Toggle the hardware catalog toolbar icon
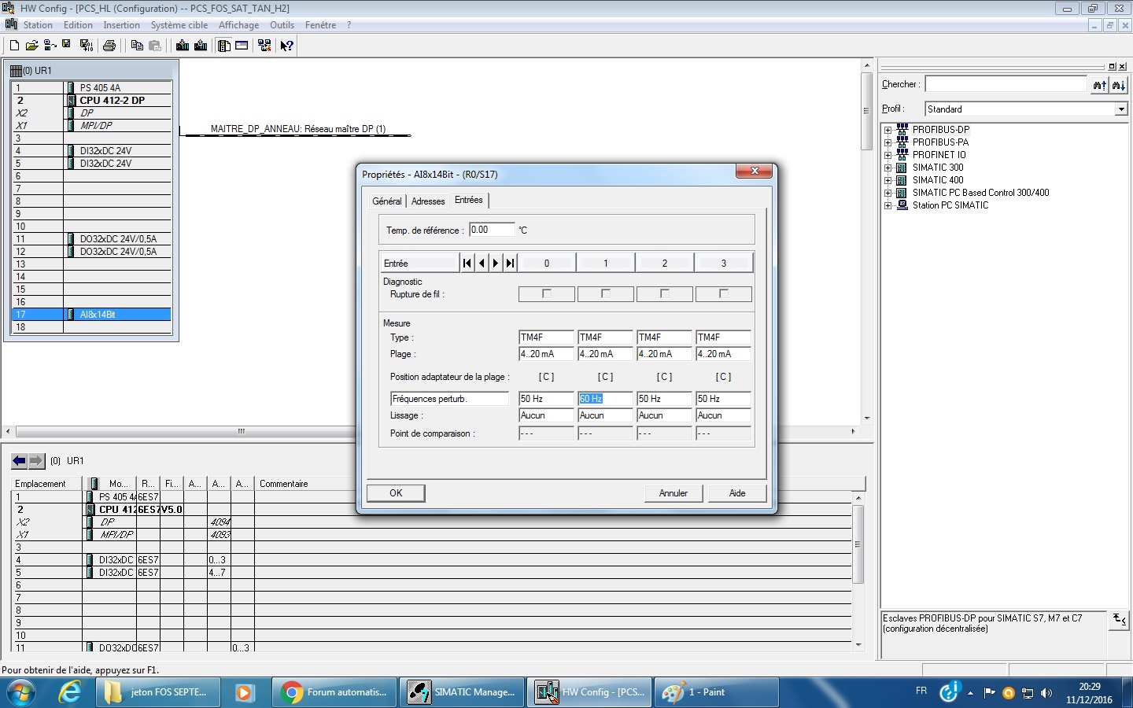The width and height of the screenshot is (1133, 708). click(x=224, y=46)
